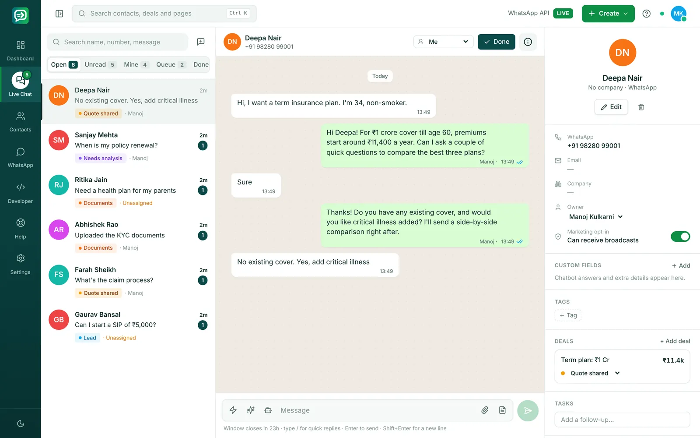Image resolution: width=700 pixels, height=438 pixels.
Task: Edit Deepa Nair contact
Action: (x=611, y=107)
